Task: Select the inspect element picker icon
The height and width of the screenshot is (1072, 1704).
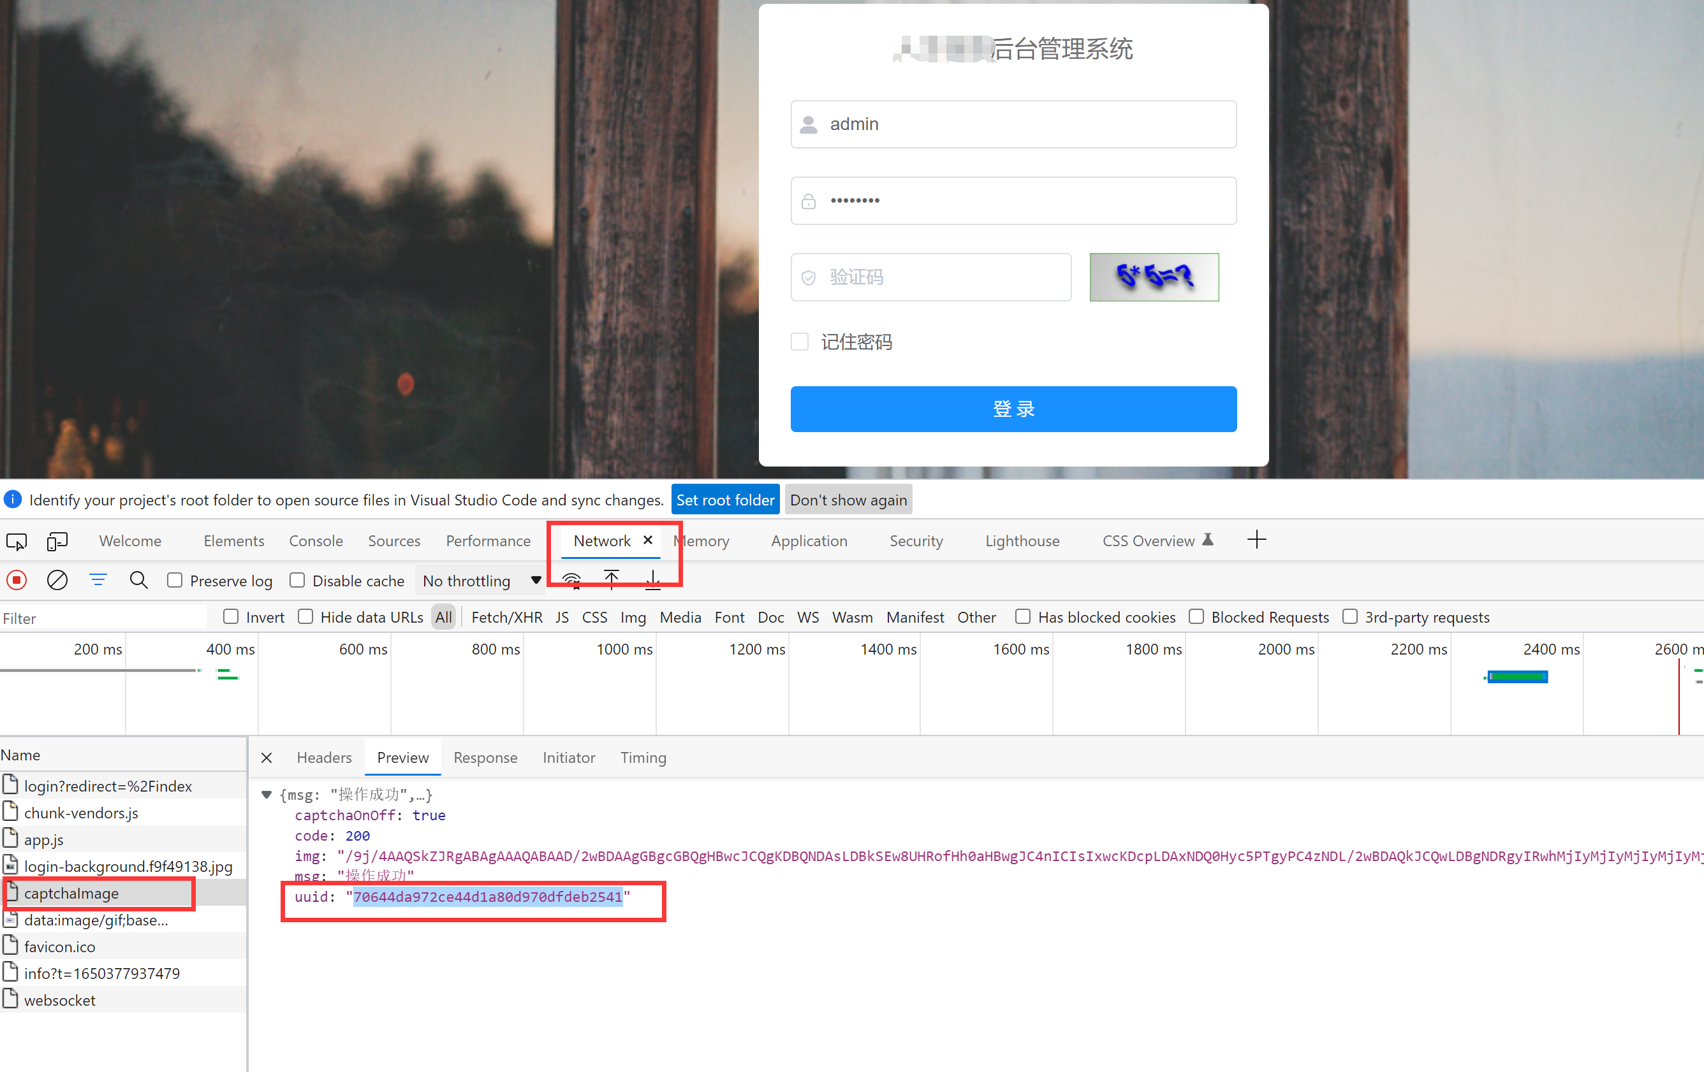Action: (x=17, y=541)
